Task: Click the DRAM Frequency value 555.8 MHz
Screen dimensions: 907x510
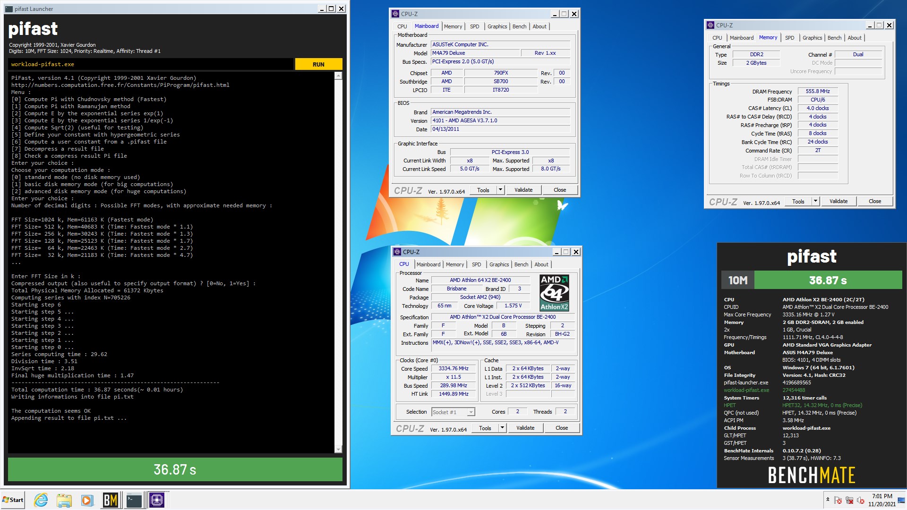Action: point(818,91)
